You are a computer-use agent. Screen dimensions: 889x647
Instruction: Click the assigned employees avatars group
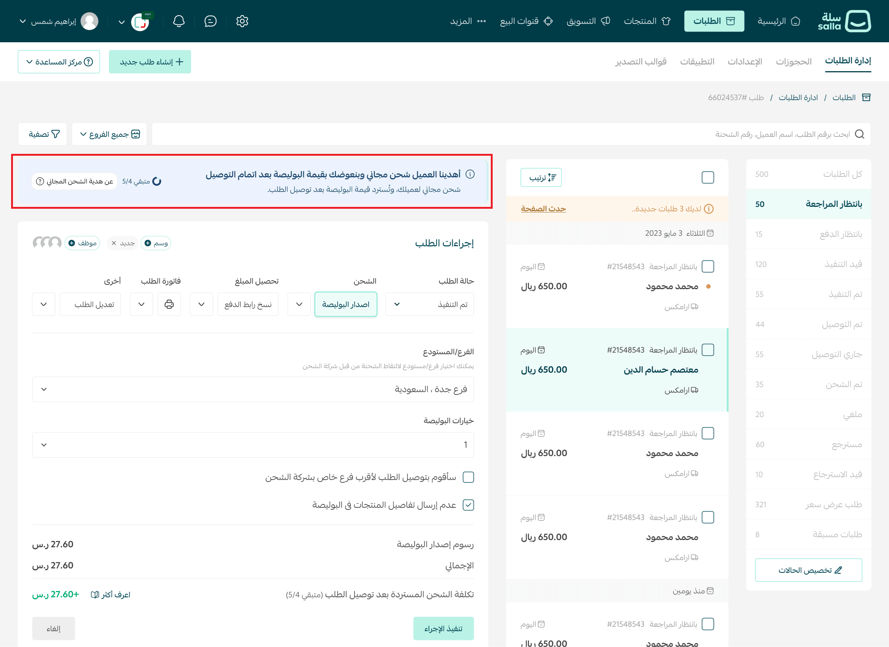(47, 243)
